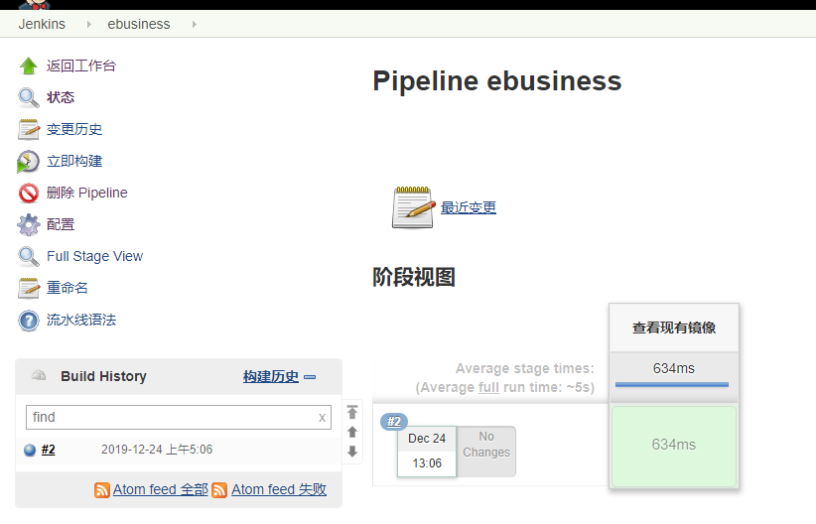Open the 状态 side menu entry
The width and height of the screenshot is (816, 524).
[61, 98]
